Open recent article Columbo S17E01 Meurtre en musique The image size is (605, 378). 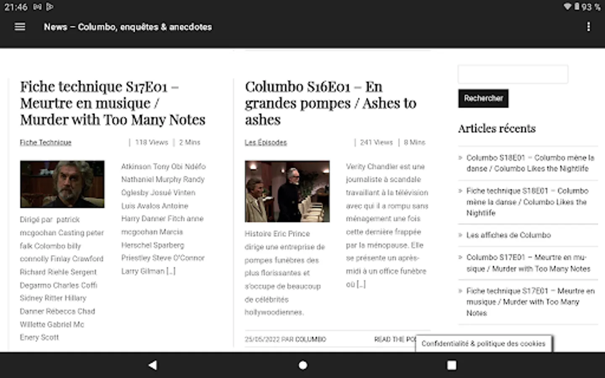pyautogui.click(x=528, y=263)
